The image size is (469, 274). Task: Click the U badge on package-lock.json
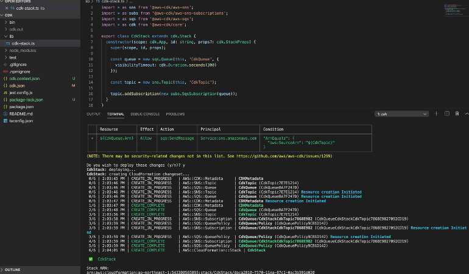tap(74, 100)
